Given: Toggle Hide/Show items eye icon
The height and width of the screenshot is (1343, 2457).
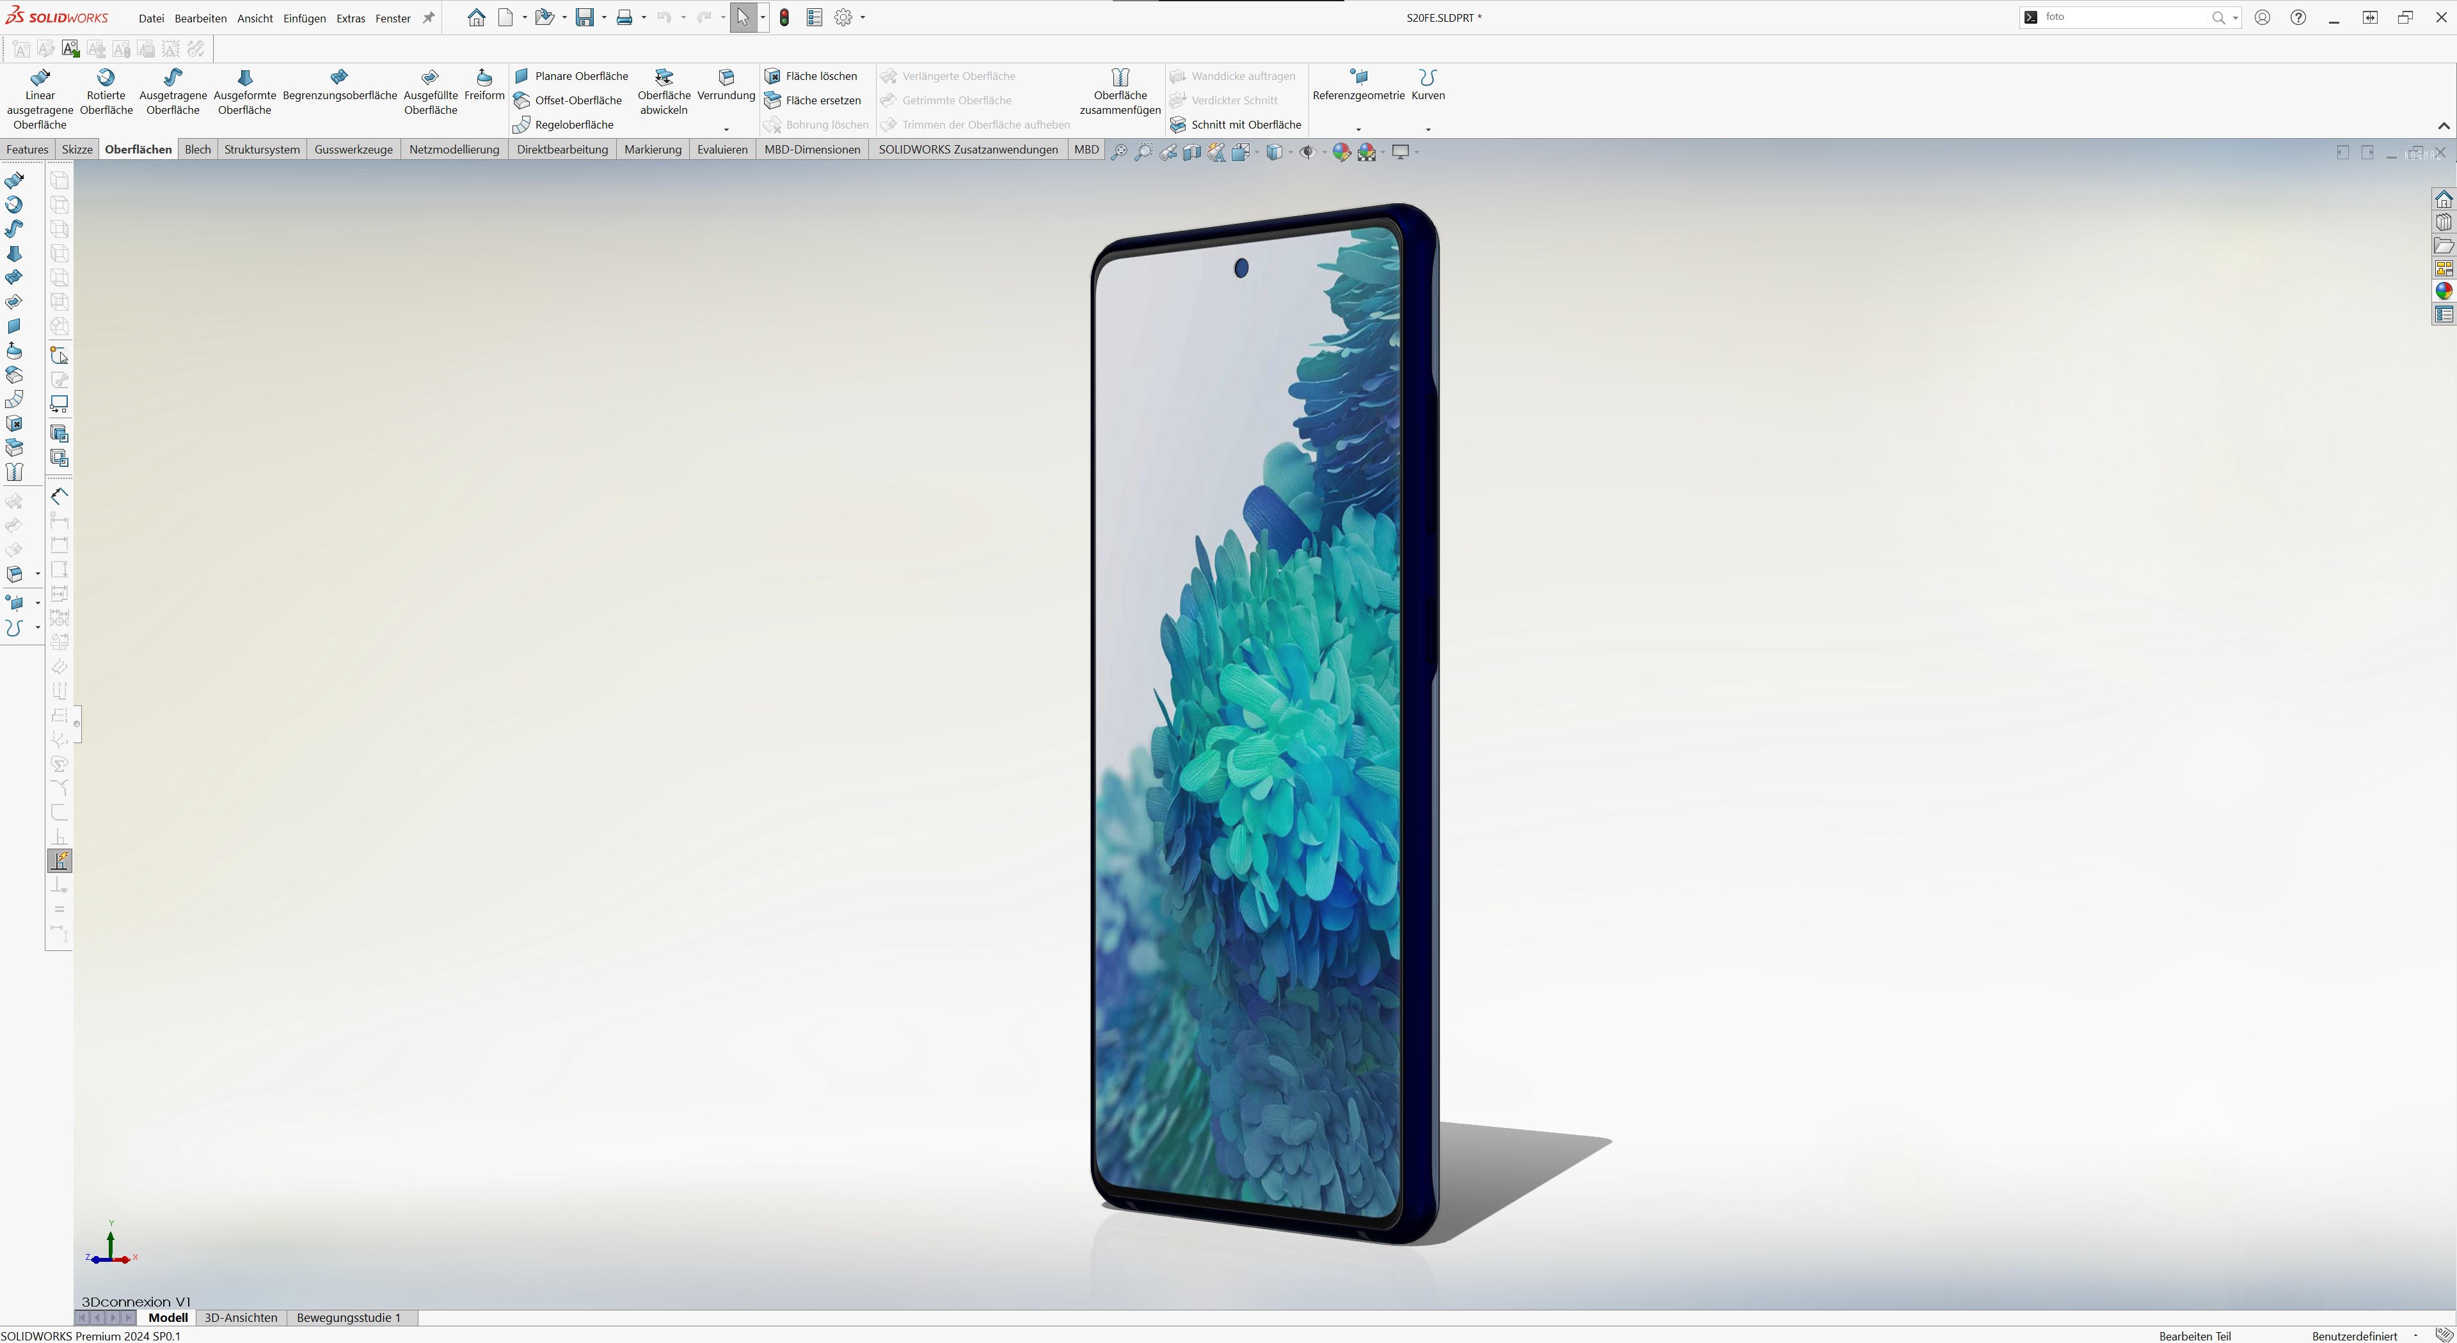Looking at the screenshot, I should click(x=1307, y=152).
